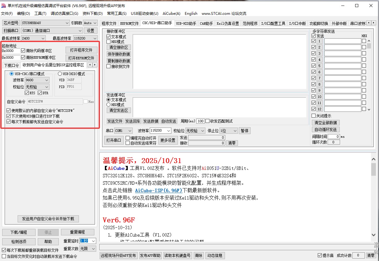Click left arrow beside 下载口令 message bar
This screenshot has width=379, height=261.
pos(90,65)
